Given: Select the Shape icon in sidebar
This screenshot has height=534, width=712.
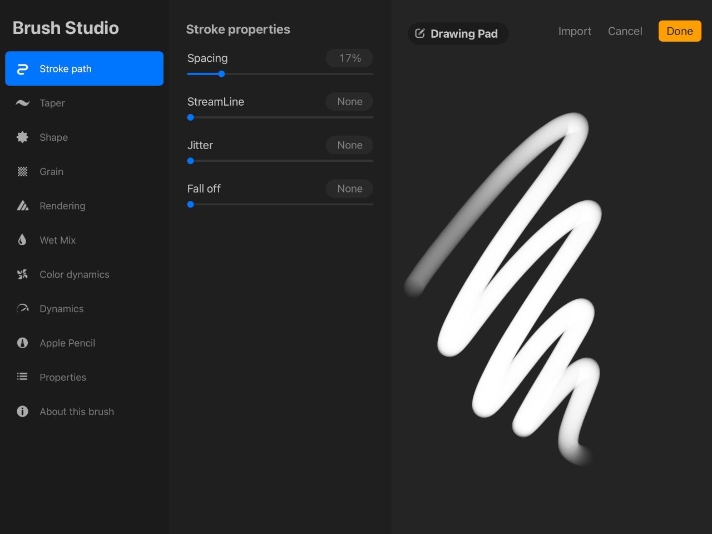Looking at the screenshot, I should point(22,137).
